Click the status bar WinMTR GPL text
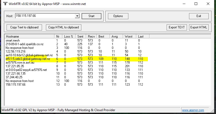216x114 pixels. click(58, 110)
